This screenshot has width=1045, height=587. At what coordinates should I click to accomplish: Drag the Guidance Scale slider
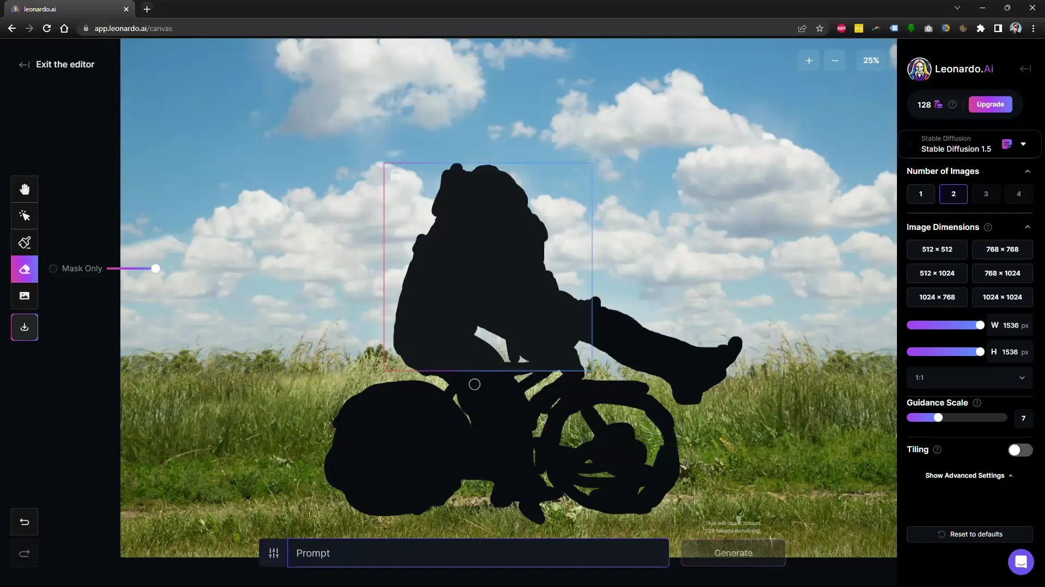[x=937, y=417]
